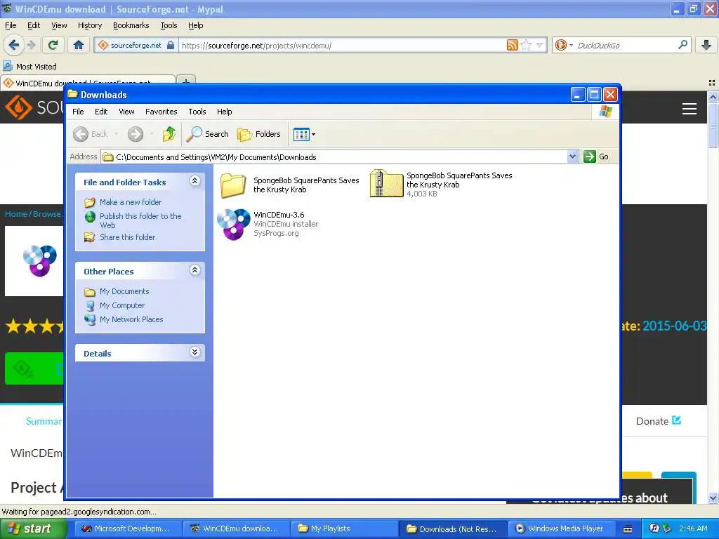Screen dimensions: 719x539
Task: Open My Network Places link
Action: (x=131, y=319)
